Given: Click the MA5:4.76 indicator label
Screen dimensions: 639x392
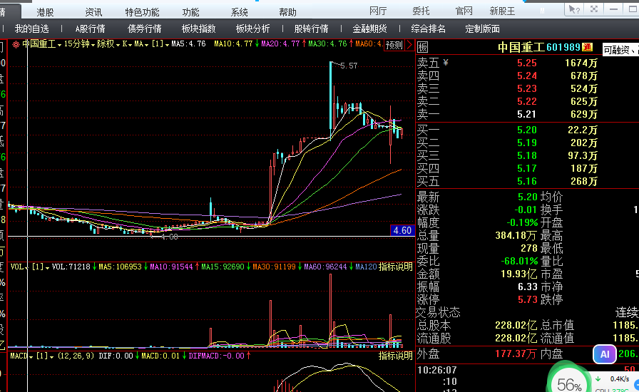Looking at the screenshot, I should pos(189,43).
